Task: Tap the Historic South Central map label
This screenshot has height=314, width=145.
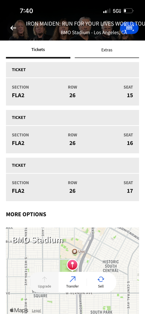Action: [111, 266]
